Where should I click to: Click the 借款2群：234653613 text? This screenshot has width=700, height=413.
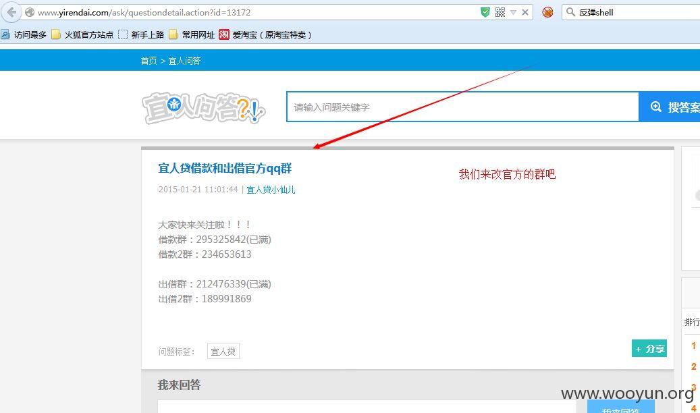pos(205,254)
